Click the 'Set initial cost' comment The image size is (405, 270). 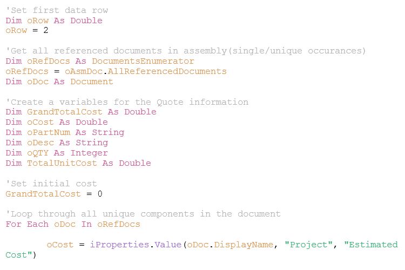click(51, 184)
